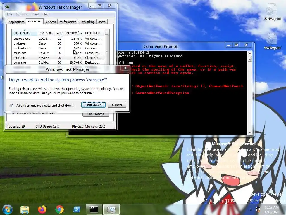
Task: Uncheck Abandon unsaved data and shut down
Action: 11,105
